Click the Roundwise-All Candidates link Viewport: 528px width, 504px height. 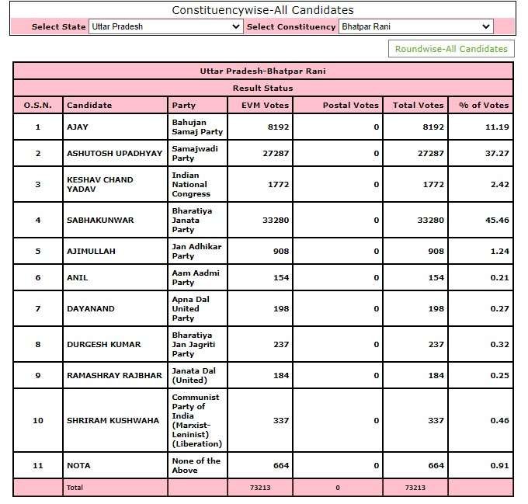451,49
